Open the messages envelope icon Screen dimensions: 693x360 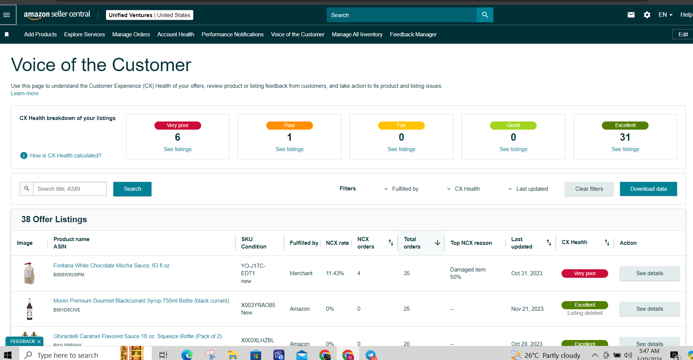click(x=631, y=15)
